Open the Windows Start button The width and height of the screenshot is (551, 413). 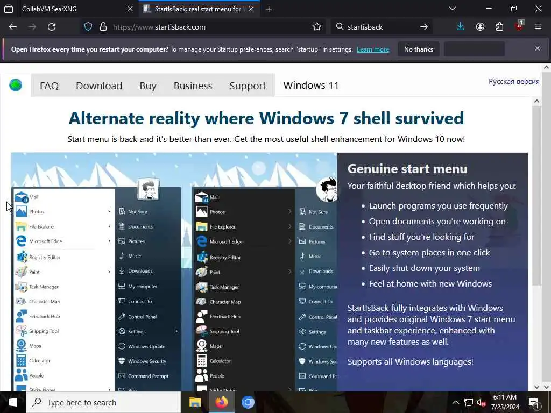click(13, 402)
